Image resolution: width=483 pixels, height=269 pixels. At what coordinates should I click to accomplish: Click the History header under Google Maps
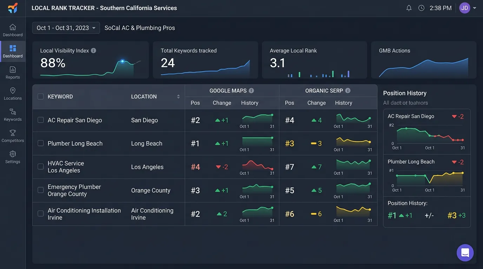click(250, 103)
